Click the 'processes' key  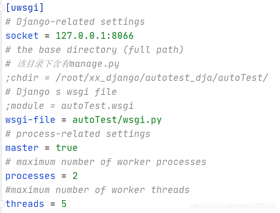(30, 177)
